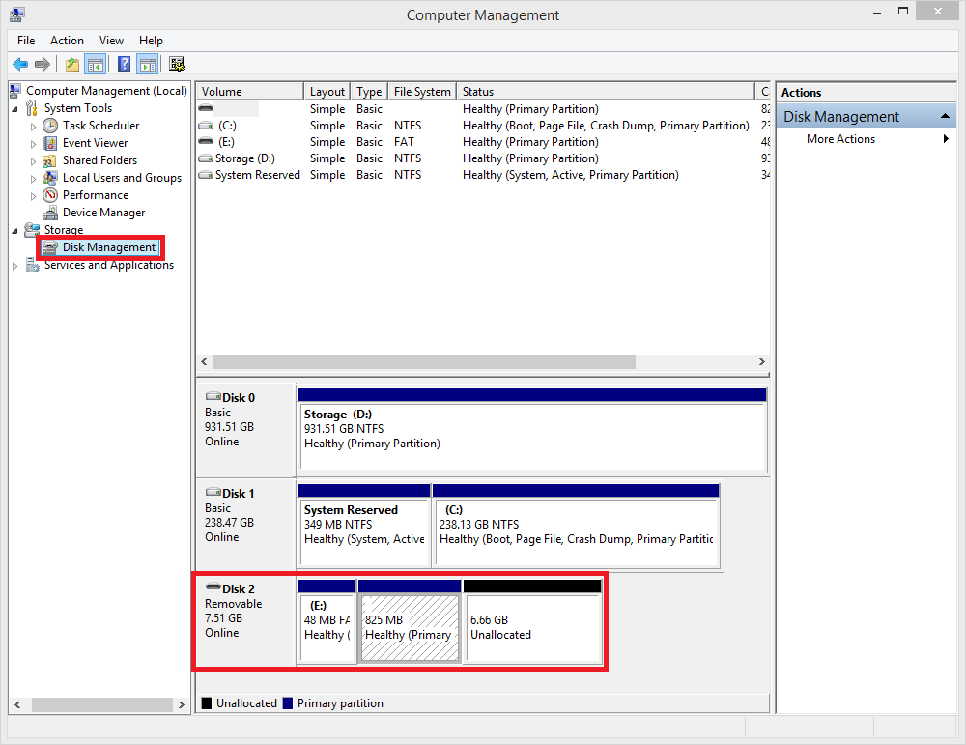Click the Performance node icon
The width and height of the screenshot is (966, 745).
51,195
